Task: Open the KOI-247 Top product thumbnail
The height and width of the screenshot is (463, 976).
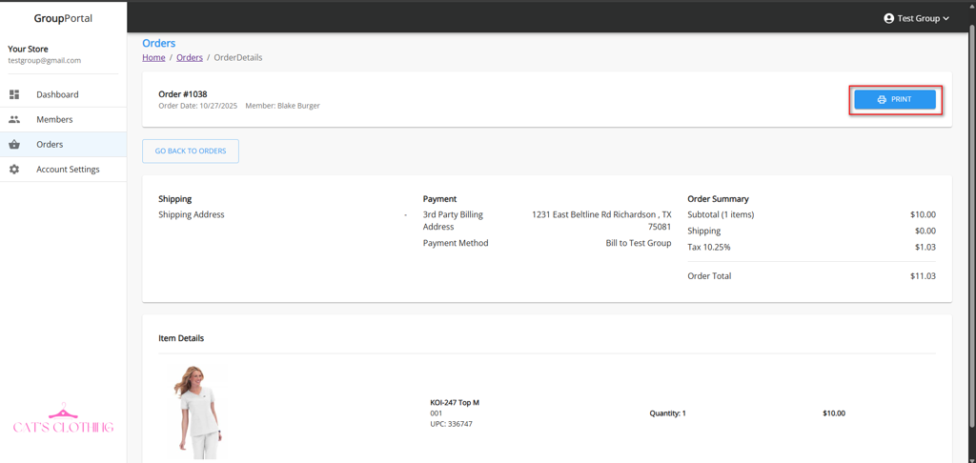Action: click(198, 413)
